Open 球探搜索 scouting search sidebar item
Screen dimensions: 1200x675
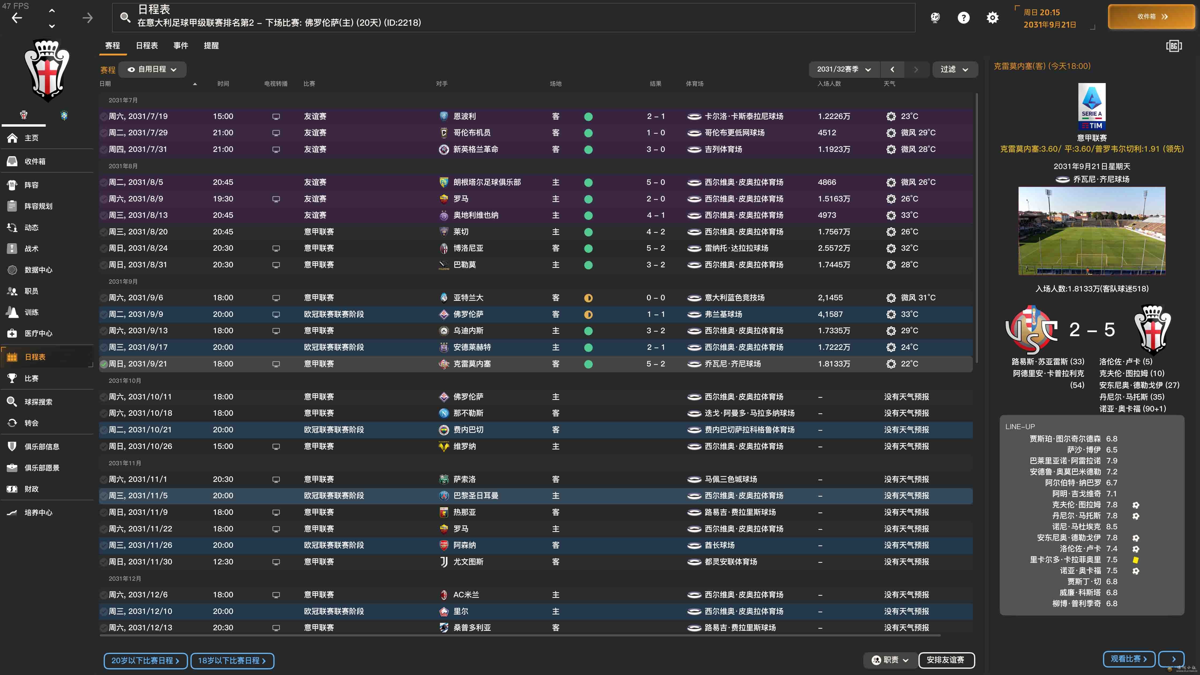38,402
